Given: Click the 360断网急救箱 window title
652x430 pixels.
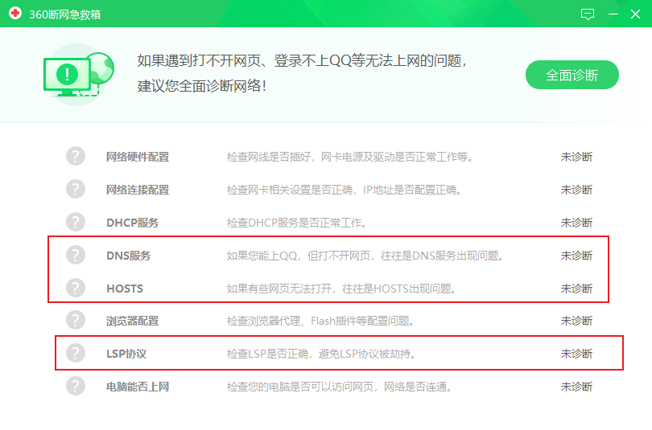Looking at the screenshot, I should tap(65, 14).
